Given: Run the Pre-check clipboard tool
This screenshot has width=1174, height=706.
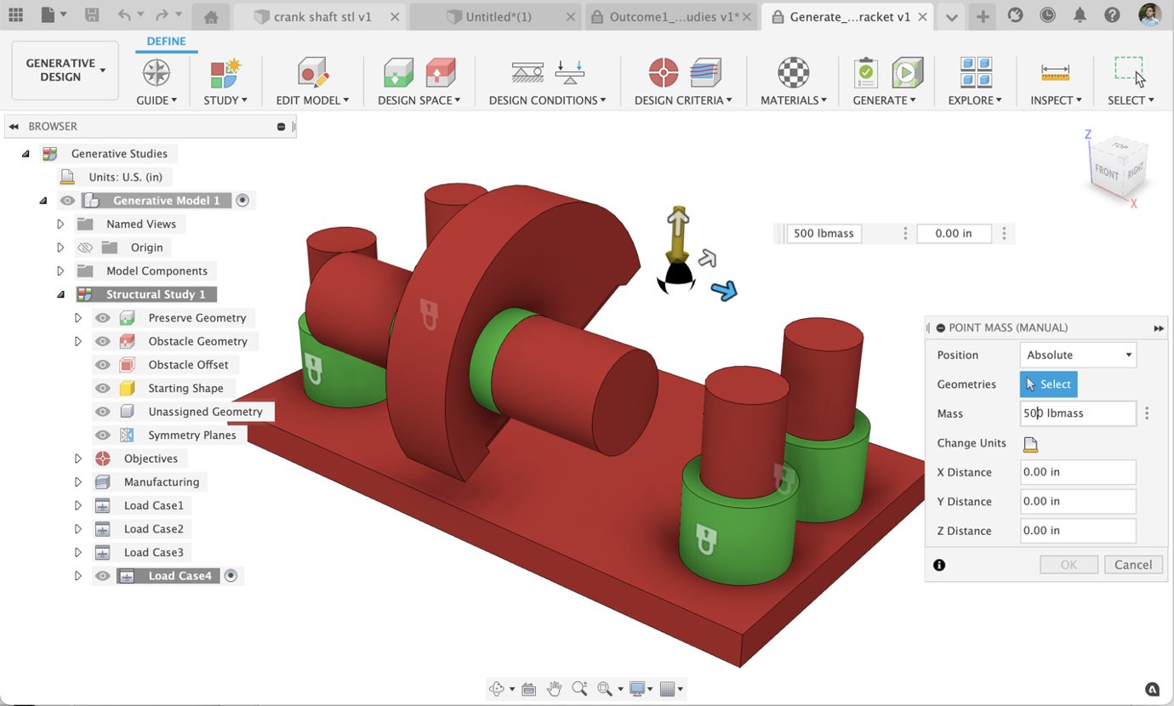Looking at the screenshot, I should coord(866,73).
